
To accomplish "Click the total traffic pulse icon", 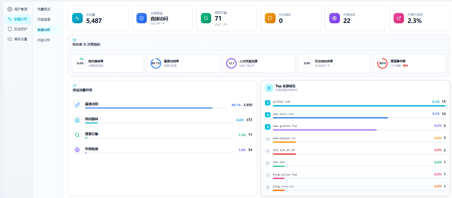I will point(77,18).
